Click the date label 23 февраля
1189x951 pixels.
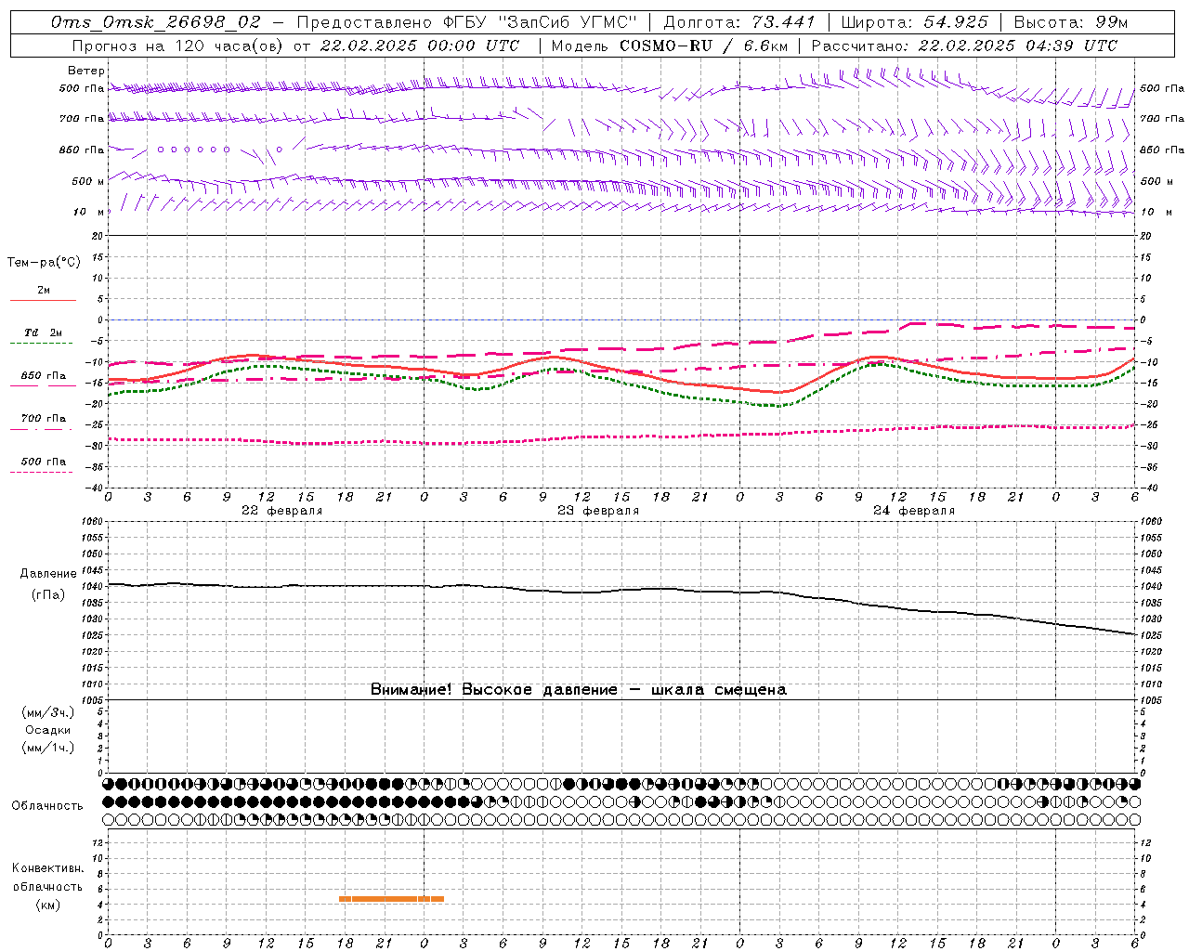597,511
